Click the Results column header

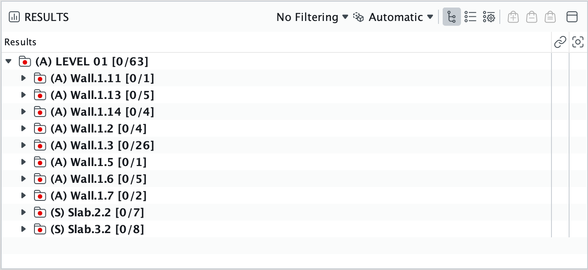(x=21, y=42)
